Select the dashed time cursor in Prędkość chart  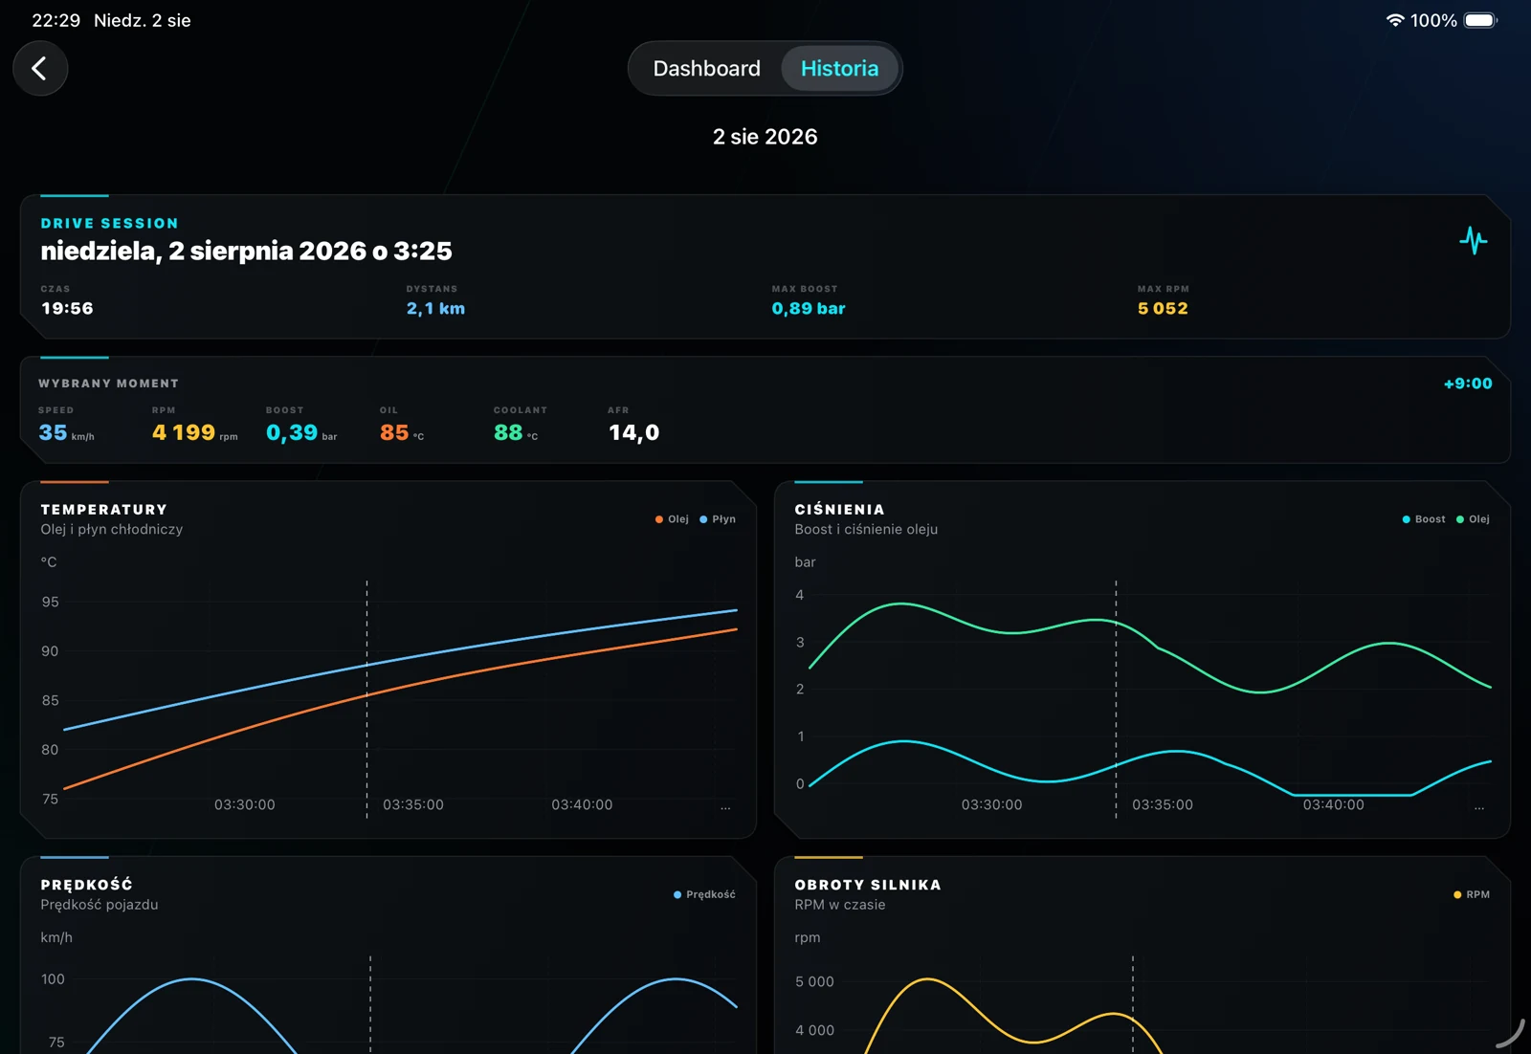(x=370, y=1004)
